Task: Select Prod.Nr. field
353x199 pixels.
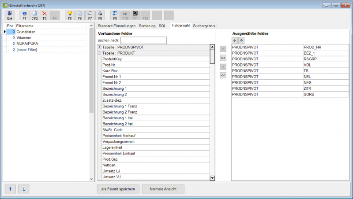Action: coord(156,65)
